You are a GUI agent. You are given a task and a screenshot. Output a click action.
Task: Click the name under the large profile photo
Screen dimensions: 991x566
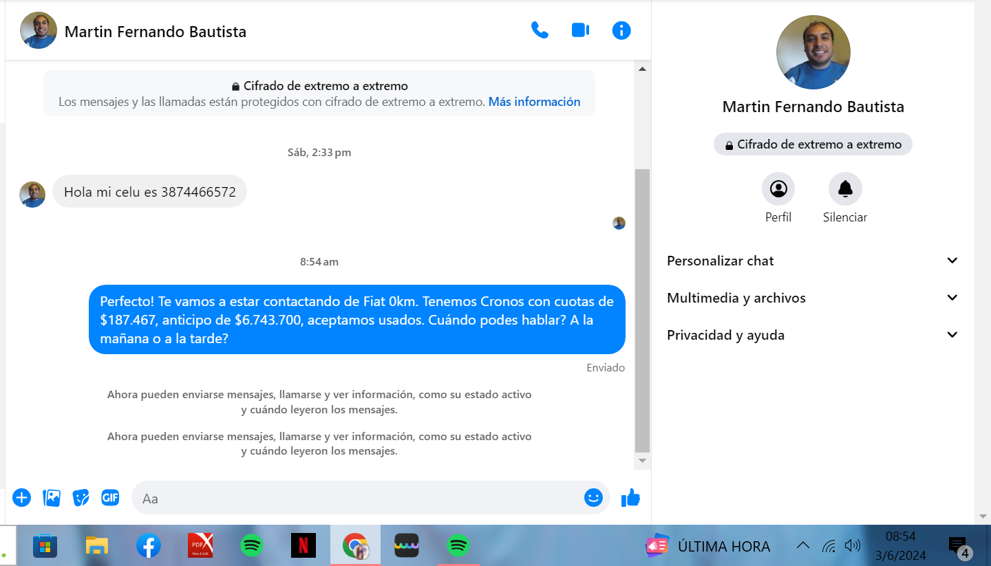813,107
